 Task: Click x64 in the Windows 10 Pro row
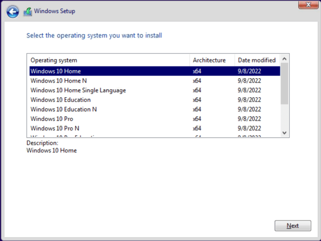click(197, 119)
